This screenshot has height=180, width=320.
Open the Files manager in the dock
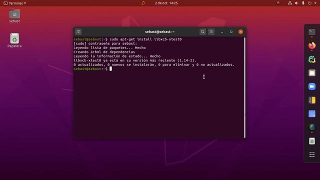point(312,73)
